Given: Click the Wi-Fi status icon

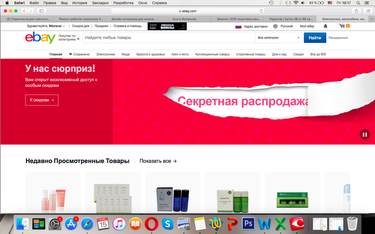Looking at the screenshot, I should (x=296, y=3).
